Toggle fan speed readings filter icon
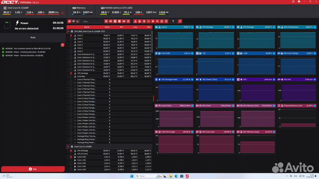The width and height of the screenshot is (319, 179). pyautogui.click(x=153, y=21)
